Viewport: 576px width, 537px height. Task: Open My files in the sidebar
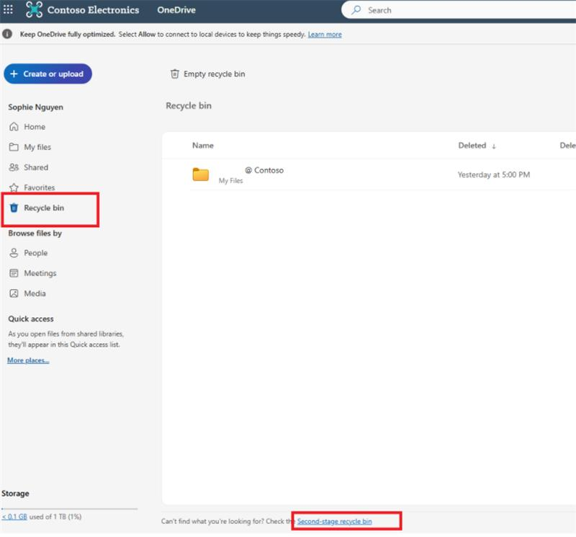click(x=37, y=147)
